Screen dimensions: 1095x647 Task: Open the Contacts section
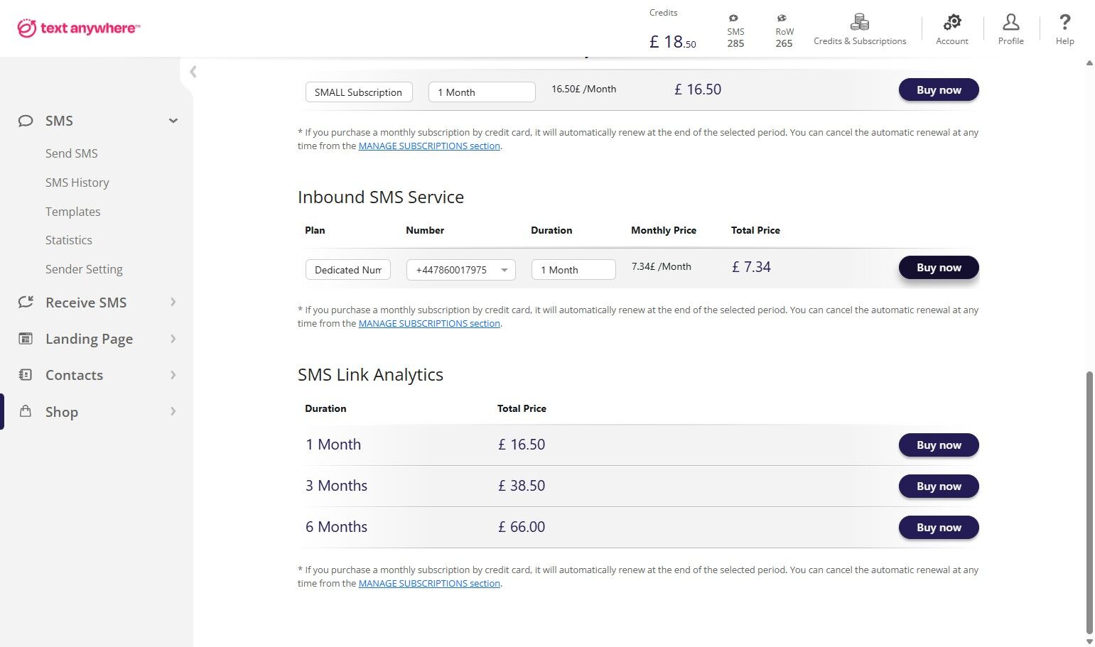73,375
